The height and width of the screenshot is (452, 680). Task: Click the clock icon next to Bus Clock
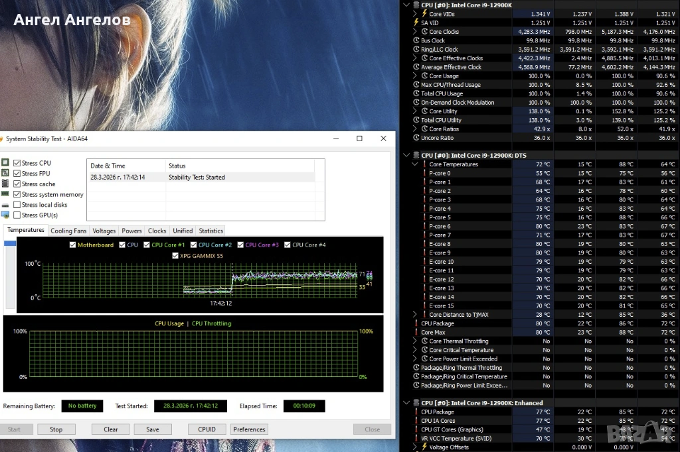[x=416, y=40]
